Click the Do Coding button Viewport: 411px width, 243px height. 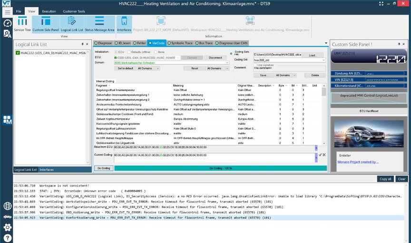pyautogui.click(x=104, y=168)
